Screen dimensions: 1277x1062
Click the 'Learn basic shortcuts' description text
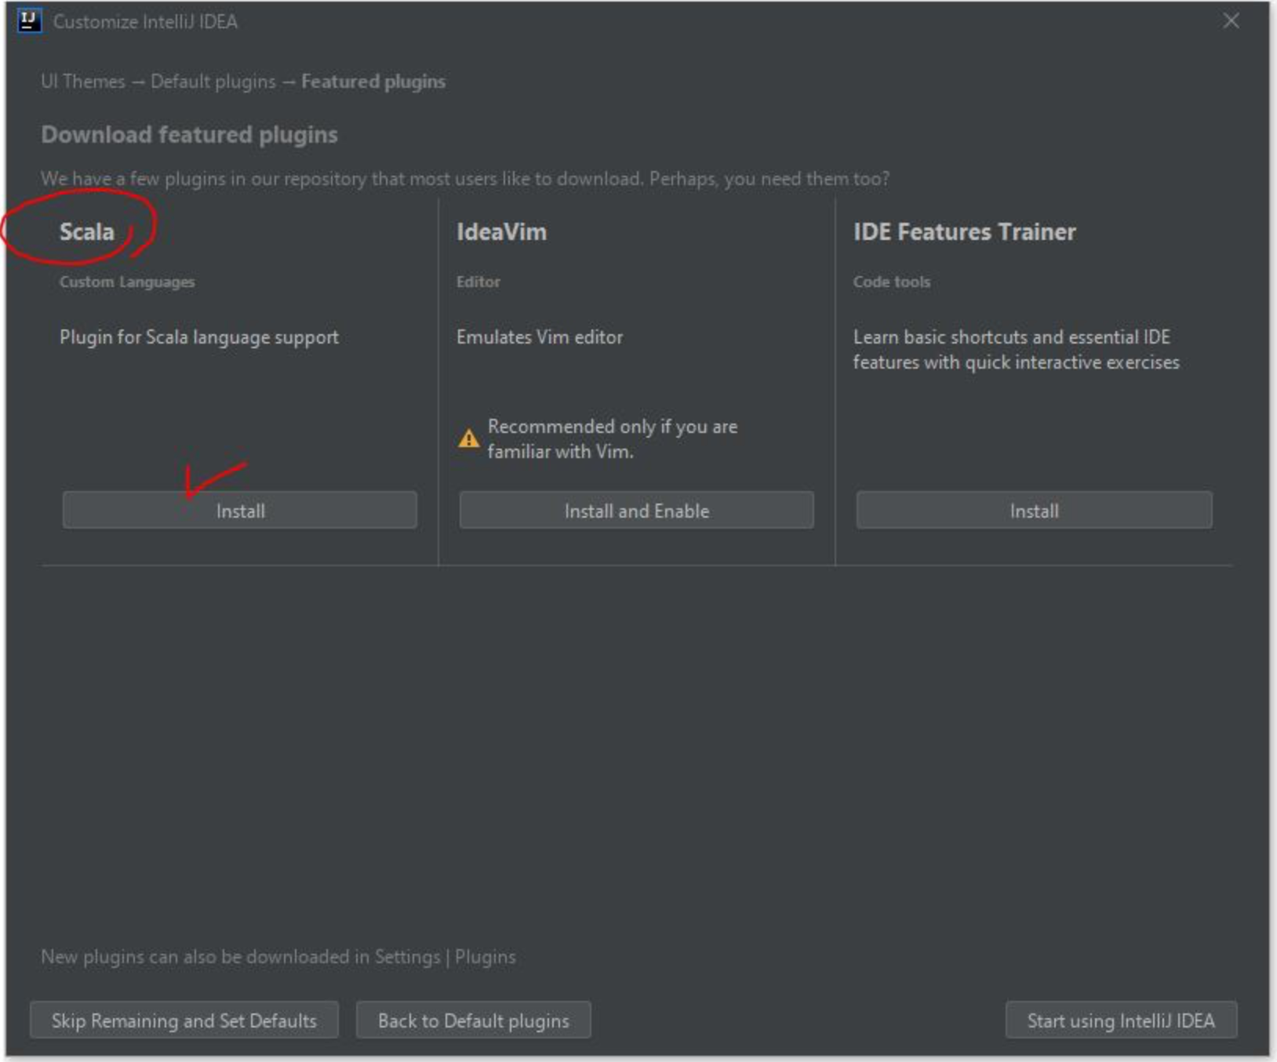(x=1016, y=350)
